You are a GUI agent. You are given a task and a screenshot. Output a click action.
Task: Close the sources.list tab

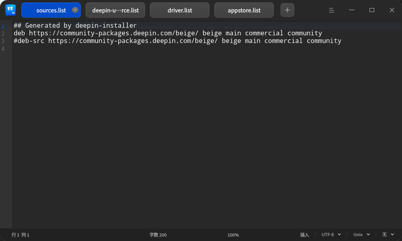coord(75,10)
